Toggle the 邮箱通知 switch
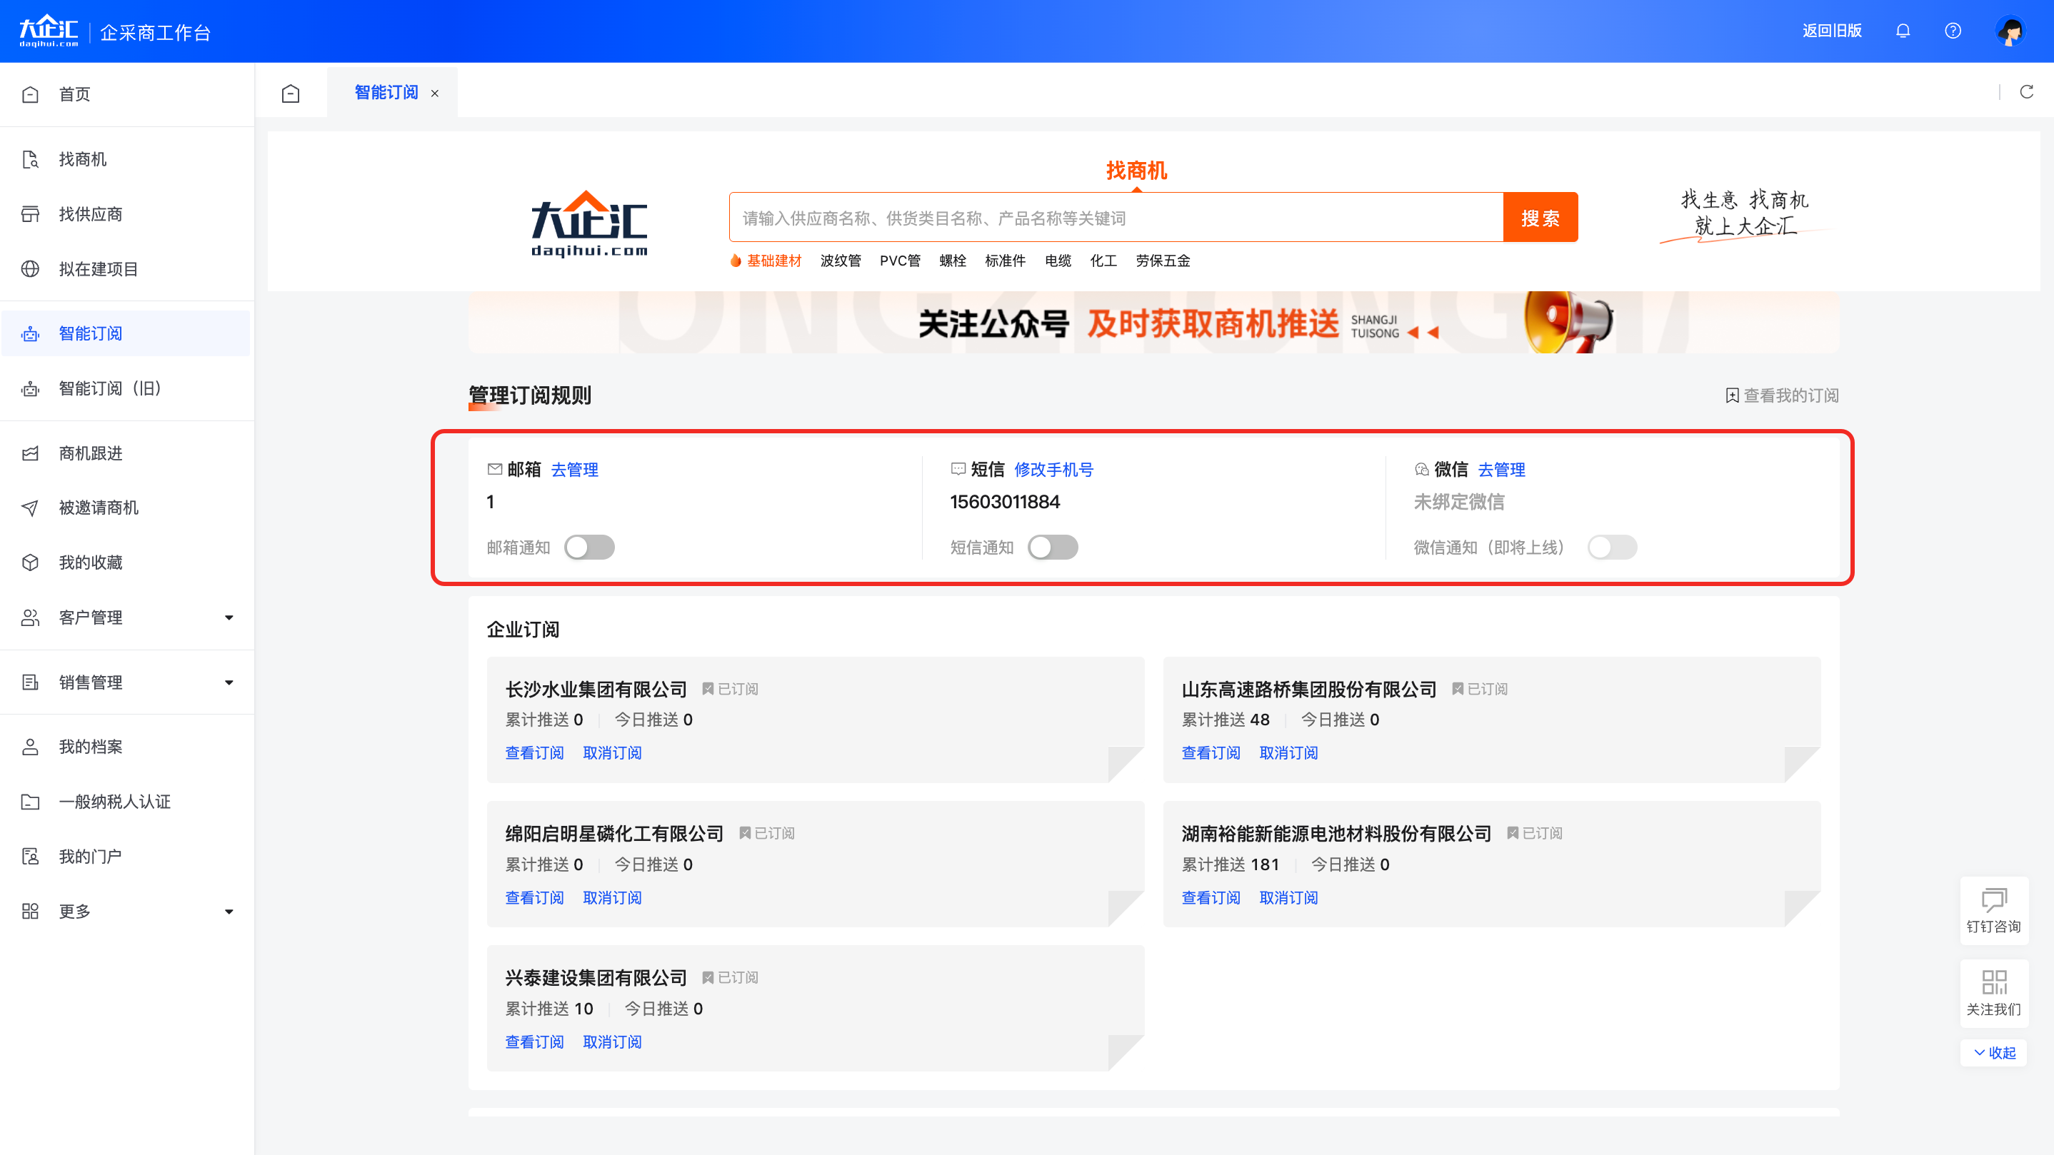This screenshot has height=1155, width=2054. [x=589, y=548]
